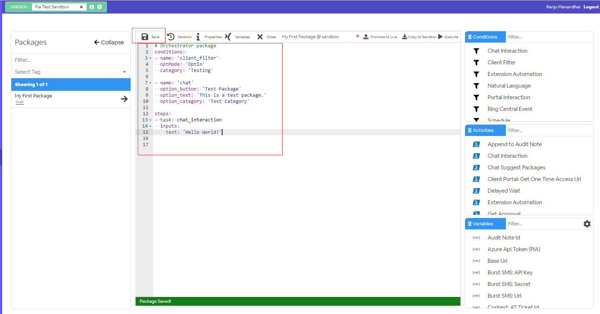Viewport: 600px width, 314px height.
Task: Open Properties info icon in the toolbar
Action: pyautogui.click(x=198, y=37)
